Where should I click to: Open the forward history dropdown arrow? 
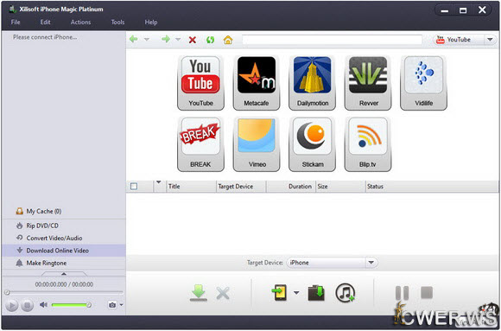178,40
